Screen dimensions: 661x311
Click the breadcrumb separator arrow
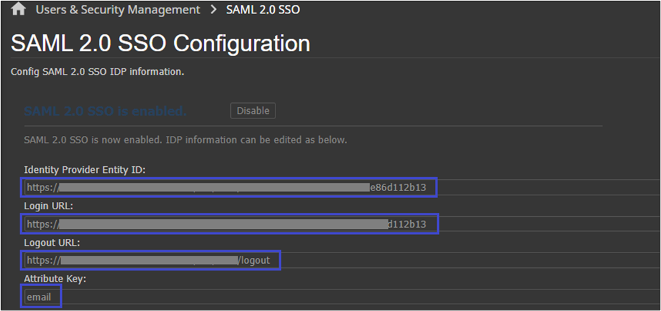213,9
